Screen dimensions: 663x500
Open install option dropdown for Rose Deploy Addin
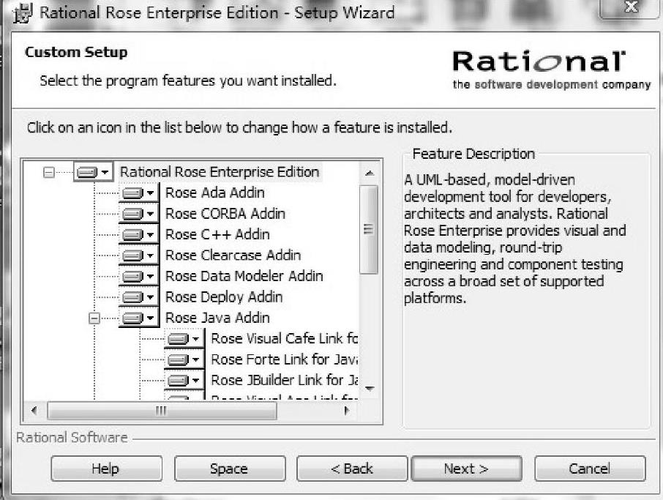click(x=139, y=297)
